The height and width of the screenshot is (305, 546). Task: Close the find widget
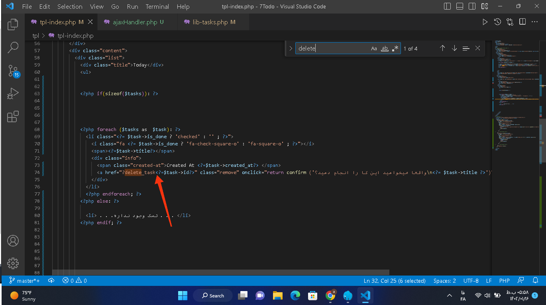(x=477, y=48)
